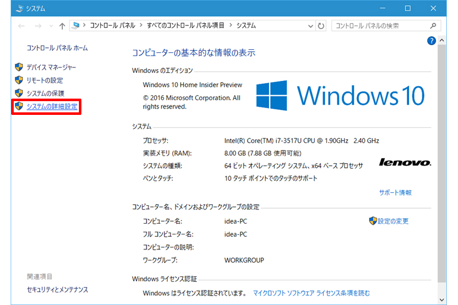
Task: Open the help question mark icon
Action: pyautogui.click(x=431, y=41)
